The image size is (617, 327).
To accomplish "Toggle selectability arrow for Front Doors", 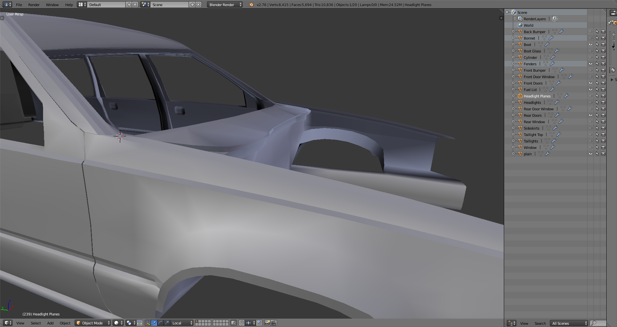I will click(x=597, y=83).
